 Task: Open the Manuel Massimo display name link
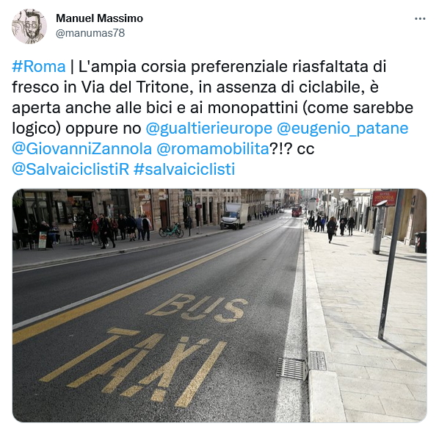pos(99,18)
